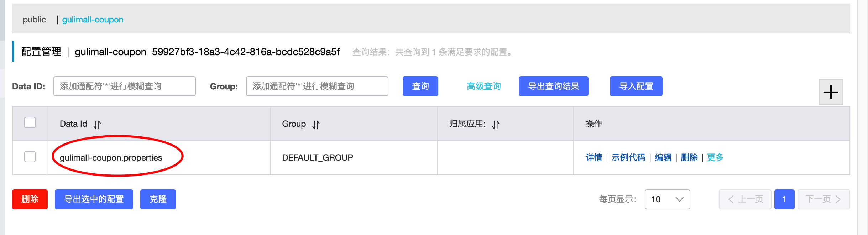Go to previous page 上一页
Image resolution: width=868 pixels, height=235 pixels.
point(745,199)
